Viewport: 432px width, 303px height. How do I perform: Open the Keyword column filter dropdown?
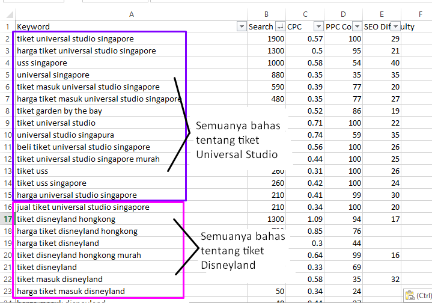(242, 26)
